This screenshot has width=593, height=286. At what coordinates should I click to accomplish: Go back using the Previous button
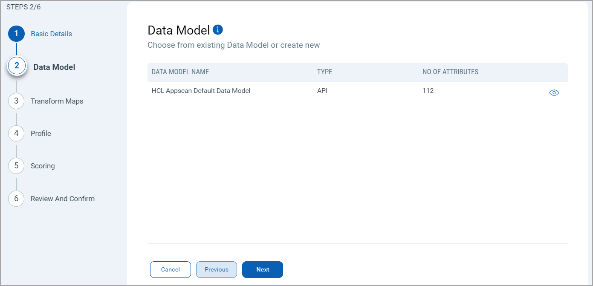216,269
